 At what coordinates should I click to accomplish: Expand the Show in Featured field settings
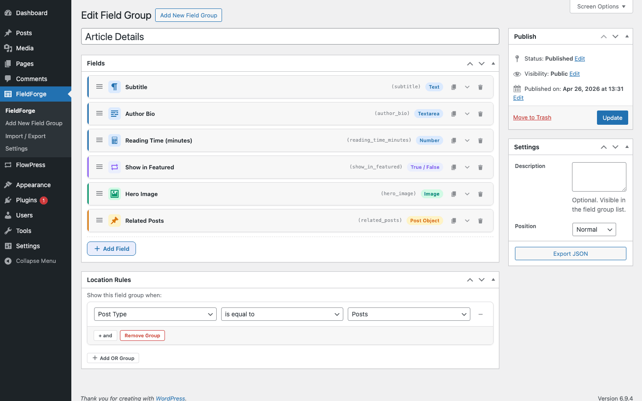tap(467, 167)
